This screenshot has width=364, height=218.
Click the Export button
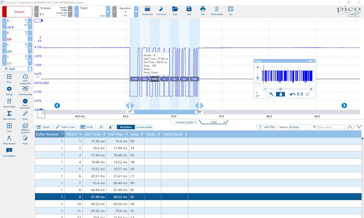[43, 127]
